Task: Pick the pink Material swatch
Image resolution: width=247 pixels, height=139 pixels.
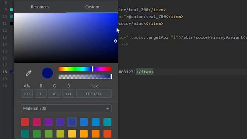Action: (37, 122)
